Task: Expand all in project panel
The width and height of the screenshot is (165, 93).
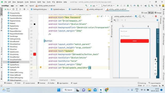Action: pos(17,9)
